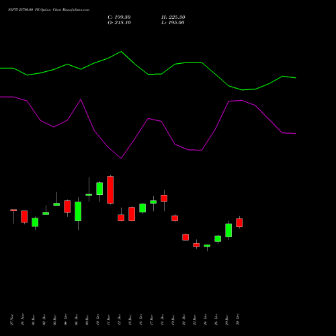Image resolution: width=336 pixels, height=336 pixels.
Task: Click the low value L: 195.00
Action: click(173, 23)
